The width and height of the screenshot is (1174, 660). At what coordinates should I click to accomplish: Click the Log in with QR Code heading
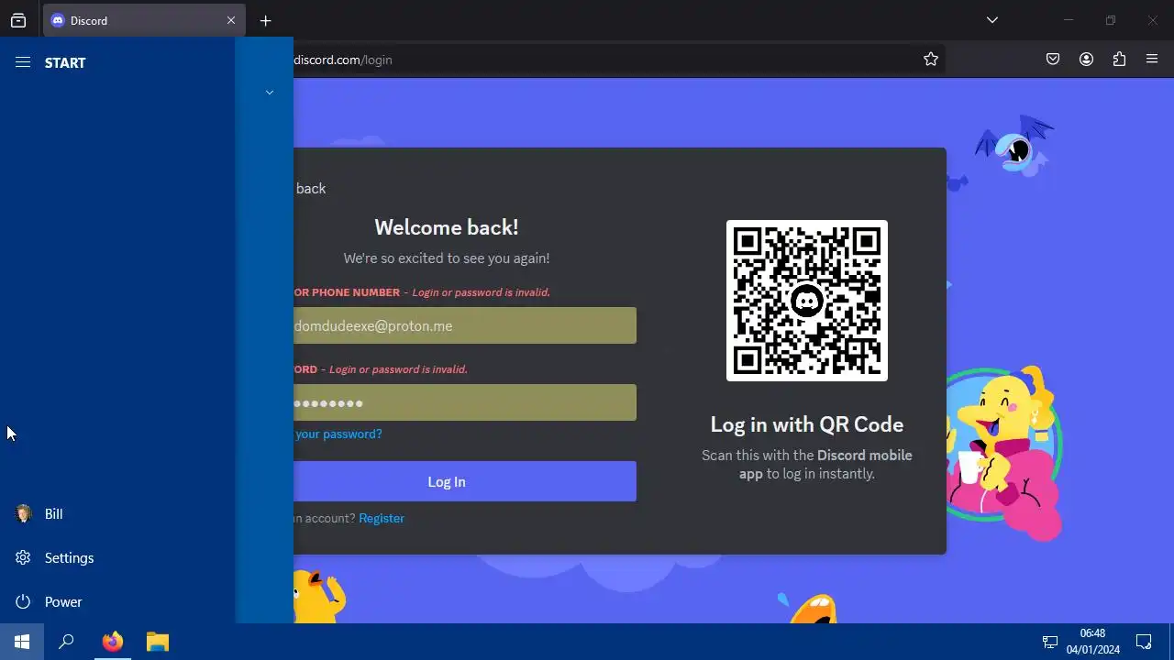pos(807,424)
